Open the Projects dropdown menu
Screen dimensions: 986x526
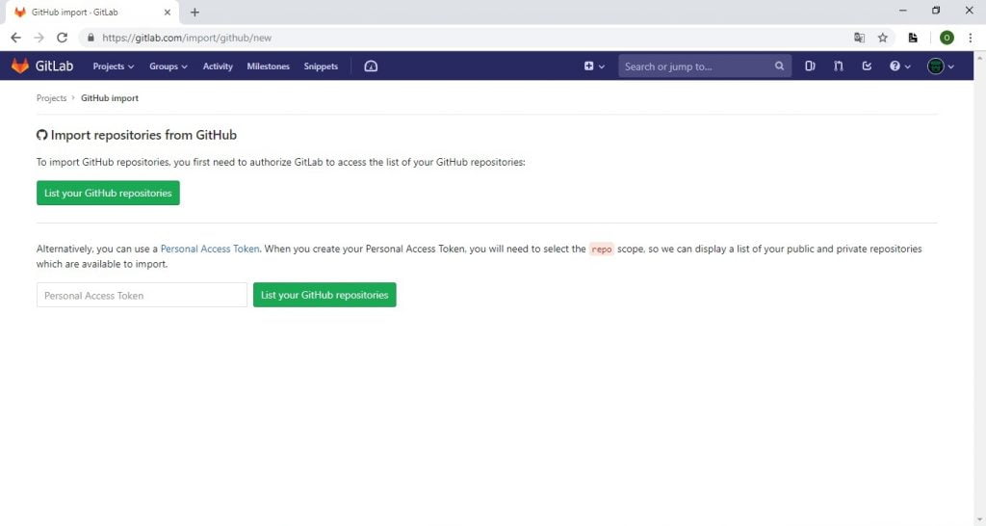click(x=114, y=66)
